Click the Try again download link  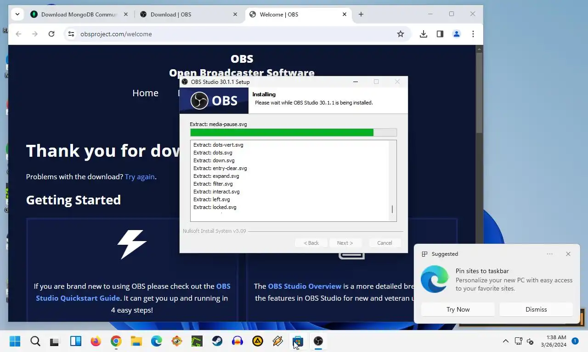140,176
